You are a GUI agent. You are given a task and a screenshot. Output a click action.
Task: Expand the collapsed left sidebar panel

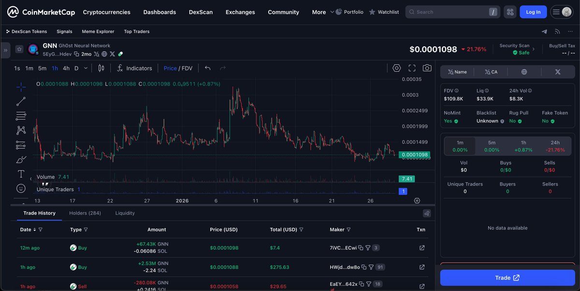[x=5, y=50]
